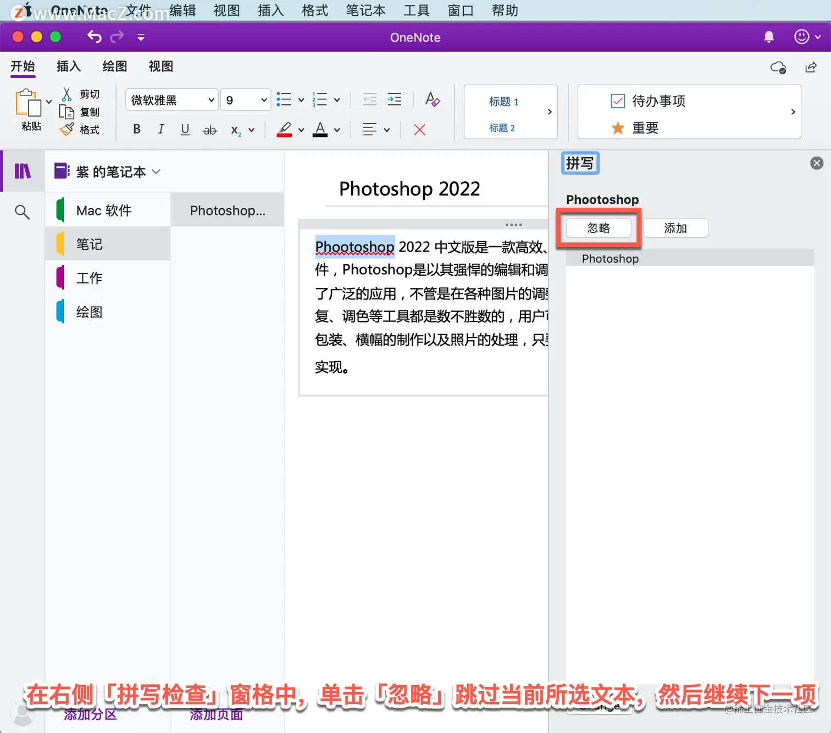
Task: Switch to the 绘图 ribbon tab
Action: click(x=115, y=66)
